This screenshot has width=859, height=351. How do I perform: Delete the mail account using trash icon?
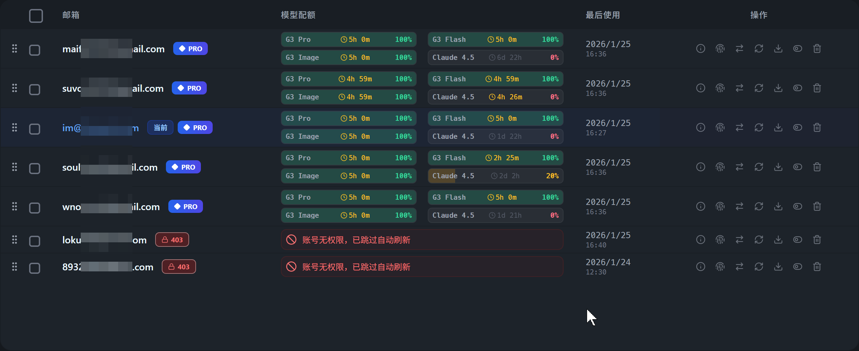[x=817, y=49]
